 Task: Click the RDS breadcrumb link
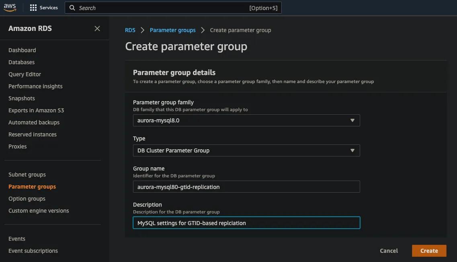coord(130,30)
